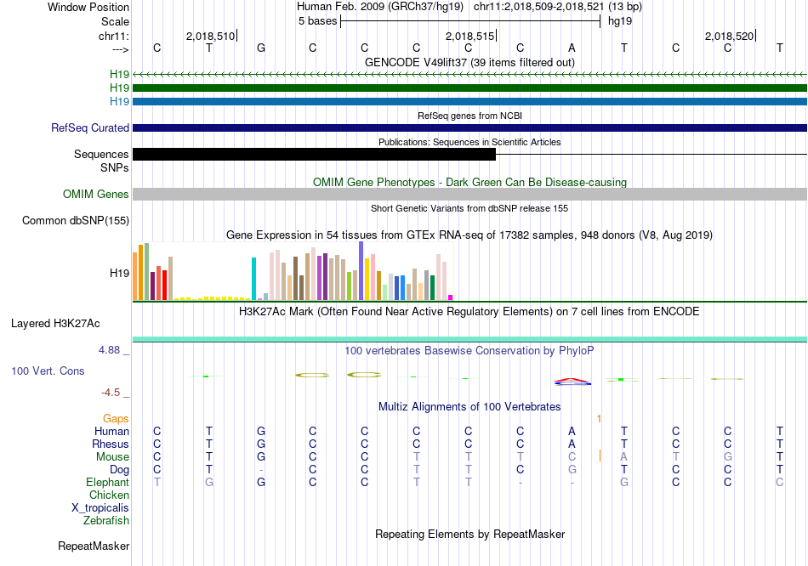Click hg19 text beside the scale bar

point(620,21)
